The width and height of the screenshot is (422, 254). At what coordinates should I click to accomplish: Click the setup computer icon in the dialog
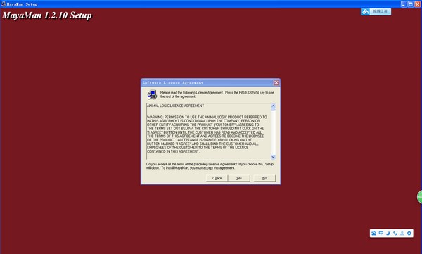click(152, 94)
